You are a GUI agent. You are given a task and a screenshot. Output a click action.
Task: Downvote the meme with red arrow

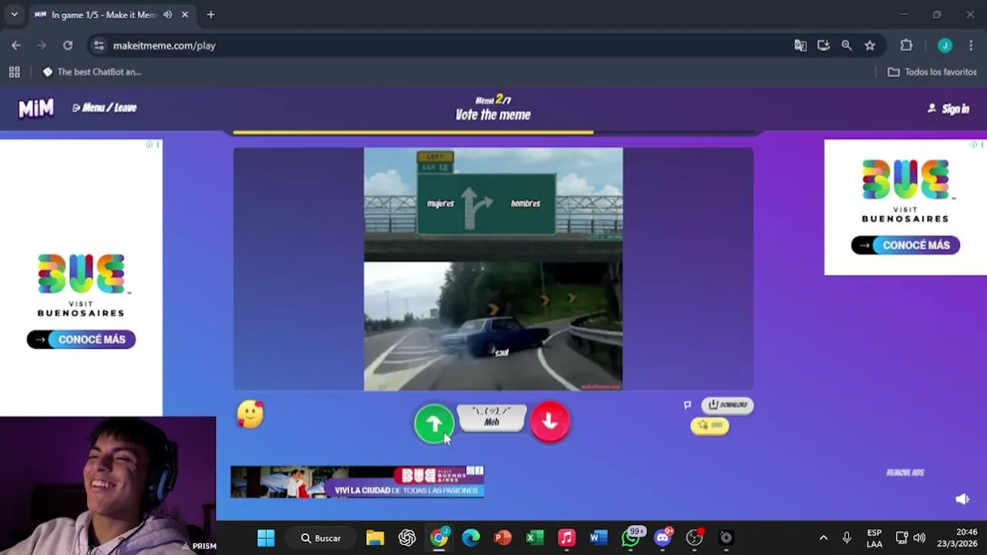pos(550,421)
